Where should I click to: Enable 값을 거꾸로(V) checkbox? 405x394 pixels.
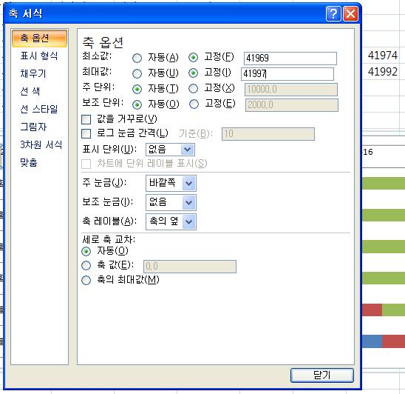click(x=86, y=119)
